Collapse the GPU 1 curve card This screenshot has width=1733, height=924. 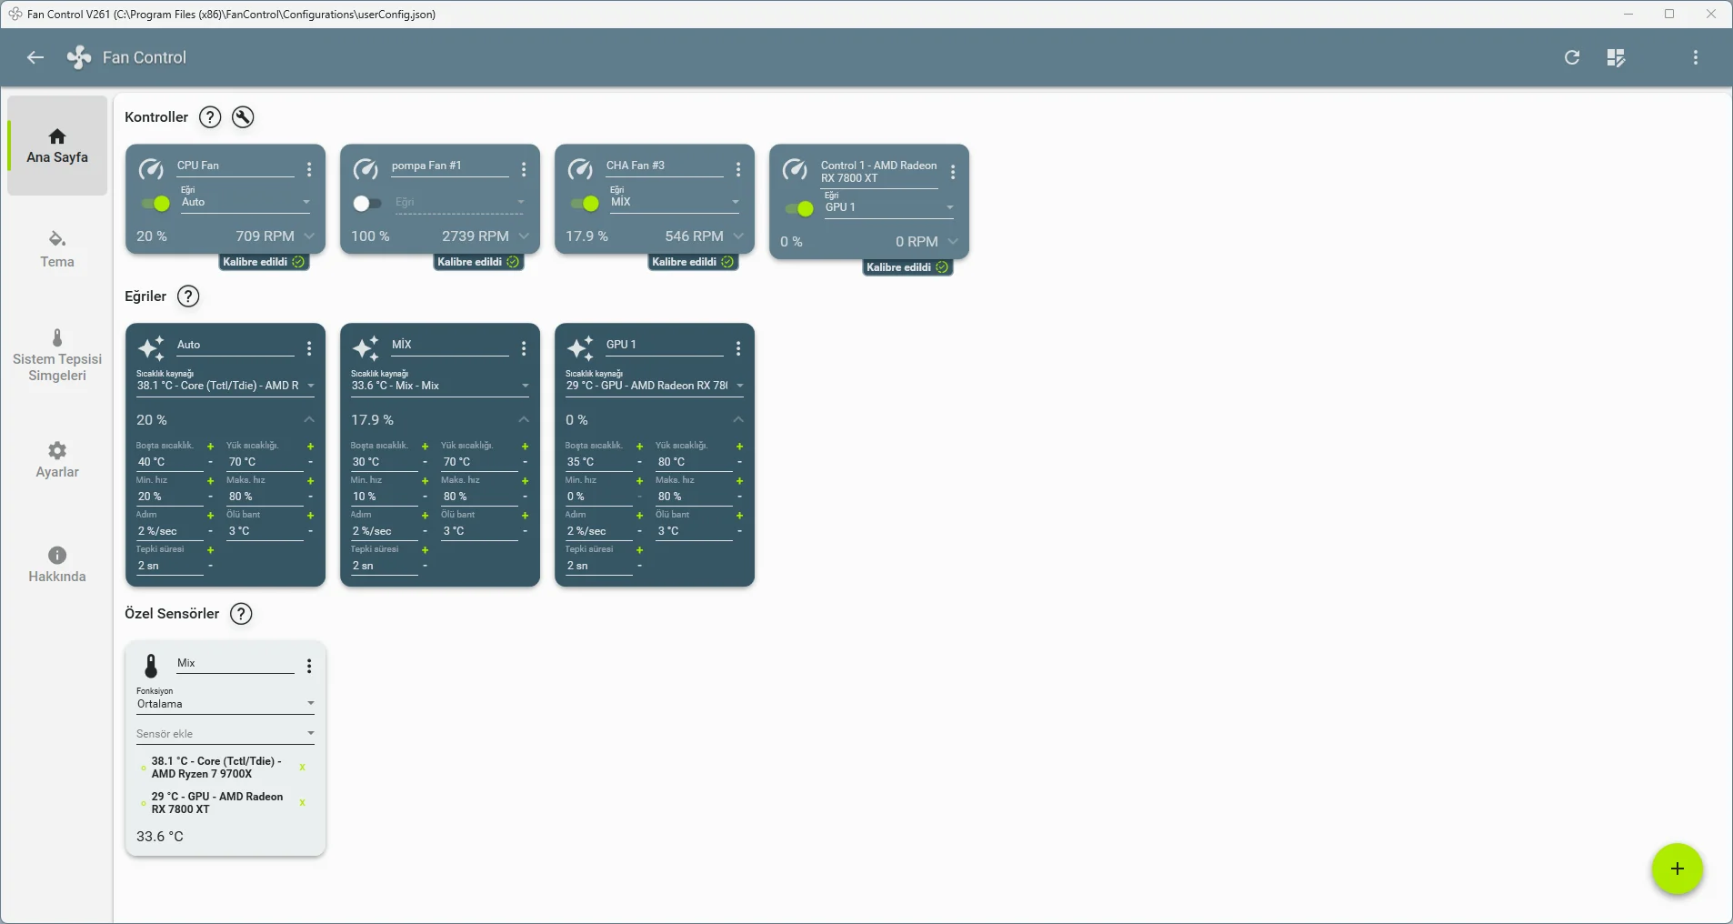(x=738, y=420)
